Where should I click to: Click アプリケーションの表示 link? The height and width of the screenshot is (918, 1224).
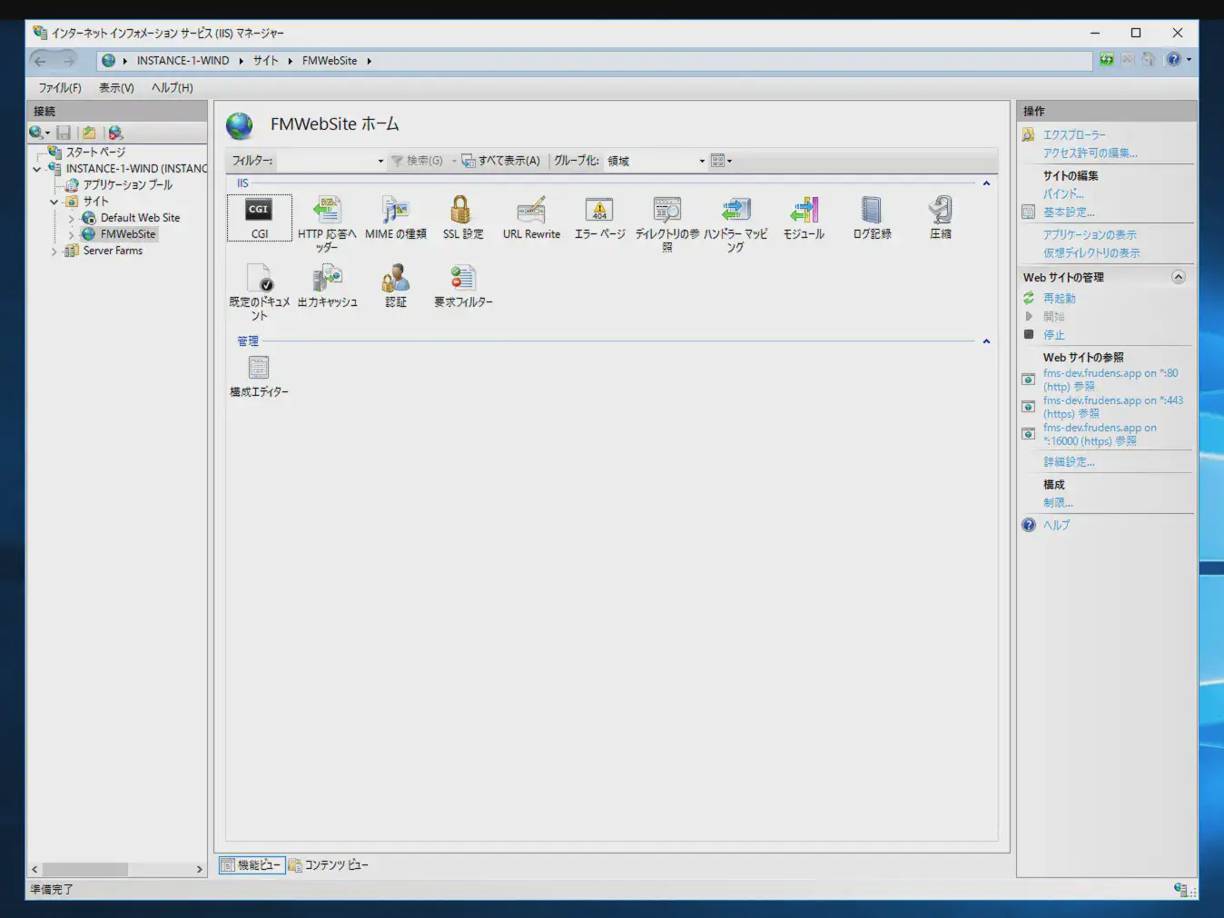[1090, 234]
